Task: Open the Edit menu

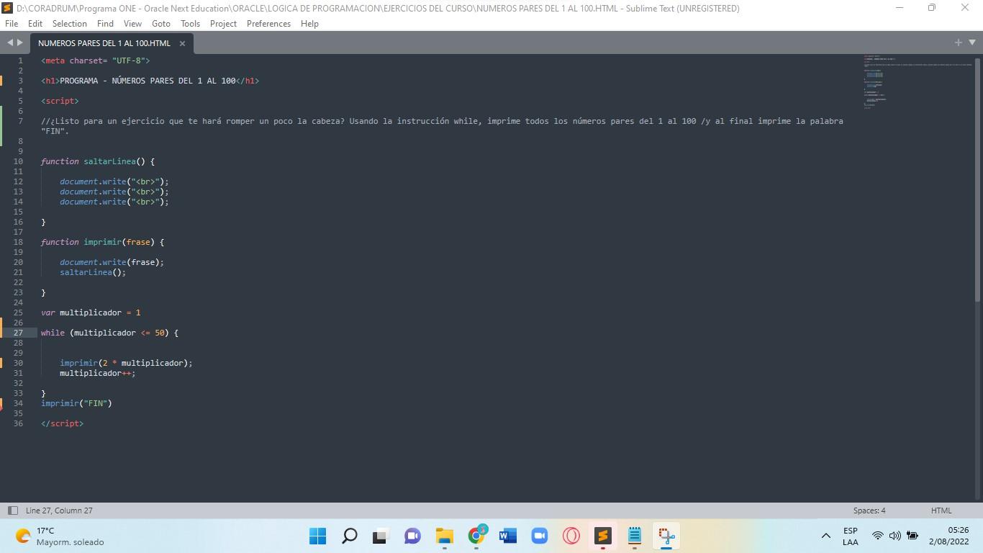Action: (35, 24)
